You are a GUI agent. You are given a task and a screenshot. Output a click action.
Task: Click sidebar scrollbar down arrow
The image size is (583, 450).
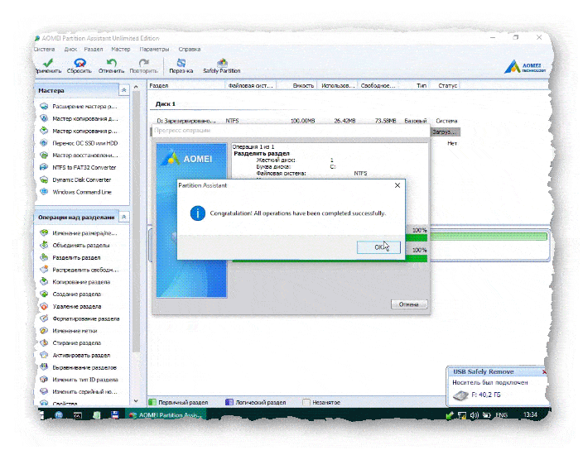[136, 401]
